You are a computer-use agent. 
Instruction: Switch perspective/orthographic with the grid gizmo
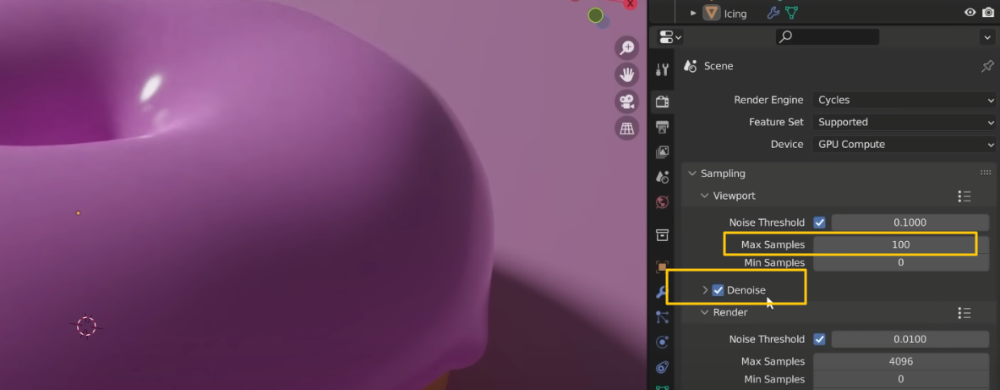pos(627,129)
